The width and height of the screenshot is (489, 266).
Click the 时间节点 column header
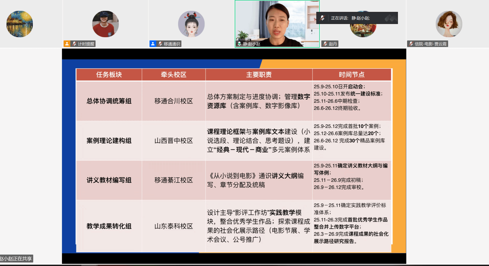click(x=352, y=75)
